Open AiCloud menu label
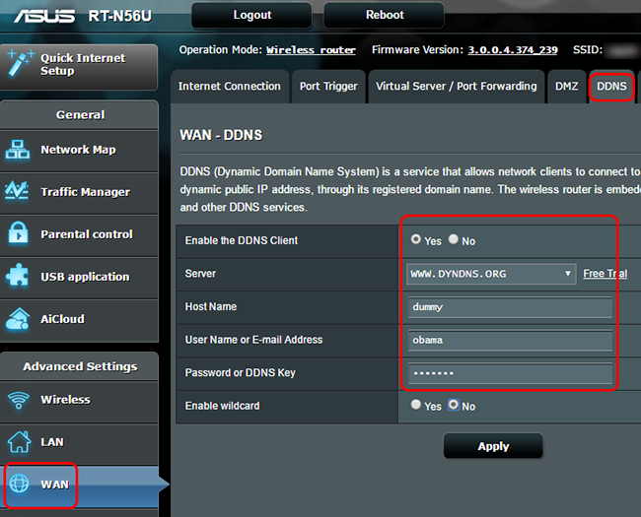The width and height of the screenshot is (641, 517). coord(62,319)
